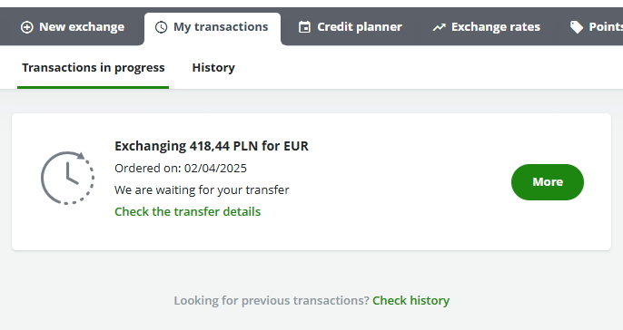The width and height of the screenshot is (623, 330).
Task: Click the Exchanging 418,44 PLN for EUR title
Action: click(212, 146)
